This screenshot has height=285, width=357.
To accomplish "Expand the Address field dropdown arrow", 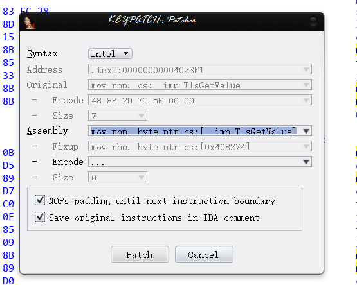I will (x=306, y=69).
